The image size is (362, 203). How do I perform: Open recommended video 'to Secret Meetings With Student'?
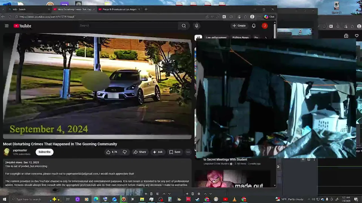[x=225, y=160]
